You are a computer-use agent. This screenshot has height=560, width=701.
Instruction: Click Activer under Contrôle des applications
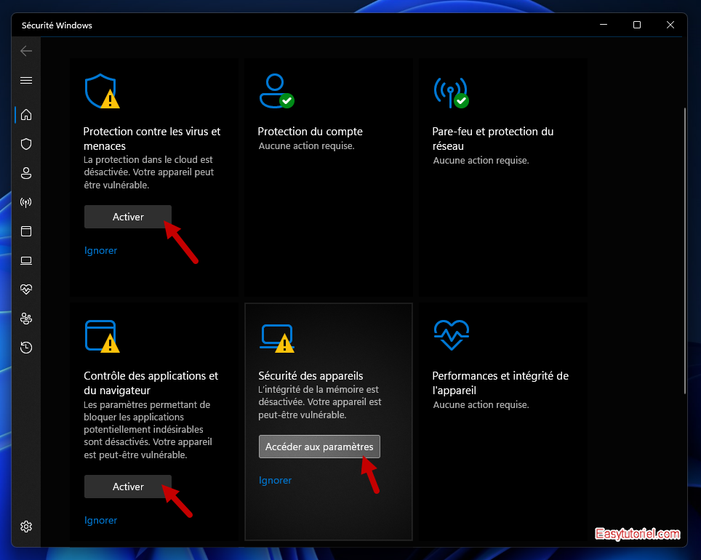pos(128,487)
